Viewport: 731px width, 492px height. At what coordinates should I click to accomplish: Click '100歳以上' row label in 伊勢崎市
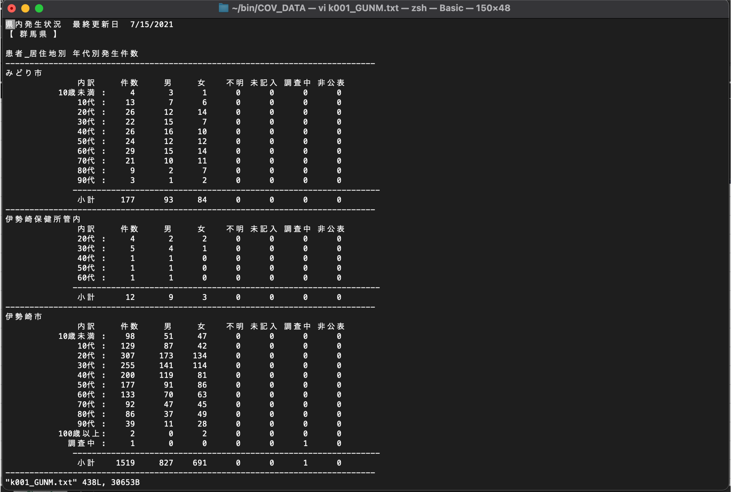(x=79, y=434)
